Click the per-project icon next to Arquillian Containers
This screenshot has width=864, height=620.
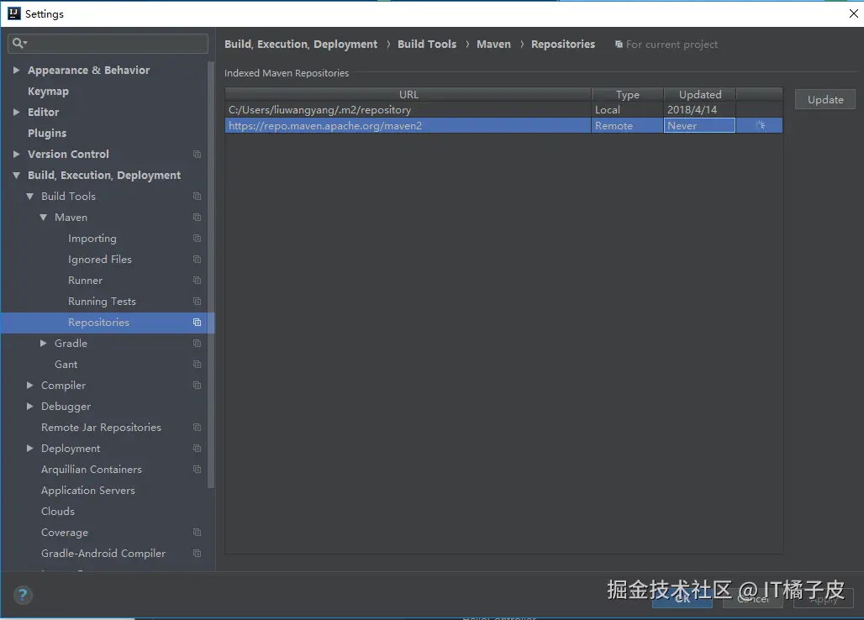(198, 469)
